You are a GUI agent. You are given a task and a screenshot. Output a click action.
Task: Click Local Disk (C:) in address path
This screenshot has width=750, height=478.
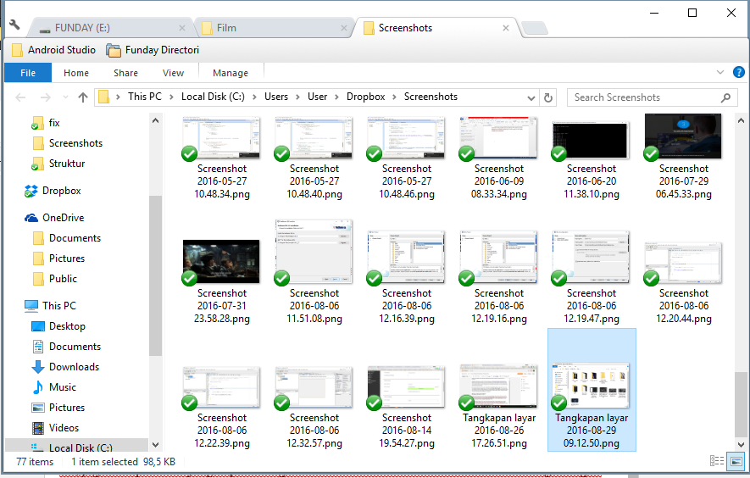(x=213, y=97)
